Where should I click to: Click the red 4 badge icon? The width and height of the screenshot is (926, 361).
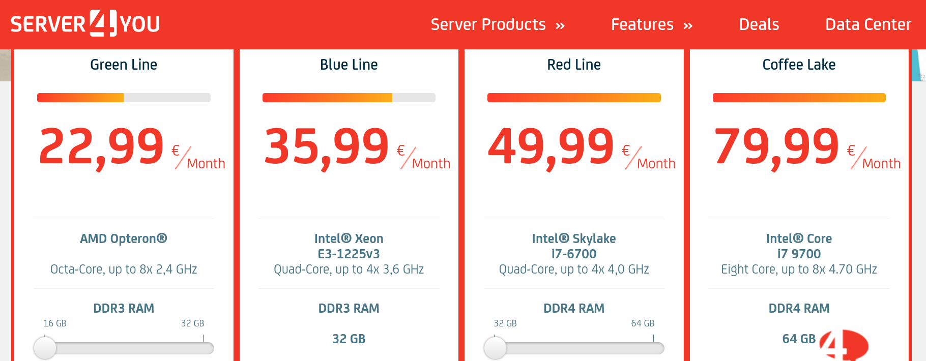844,345
